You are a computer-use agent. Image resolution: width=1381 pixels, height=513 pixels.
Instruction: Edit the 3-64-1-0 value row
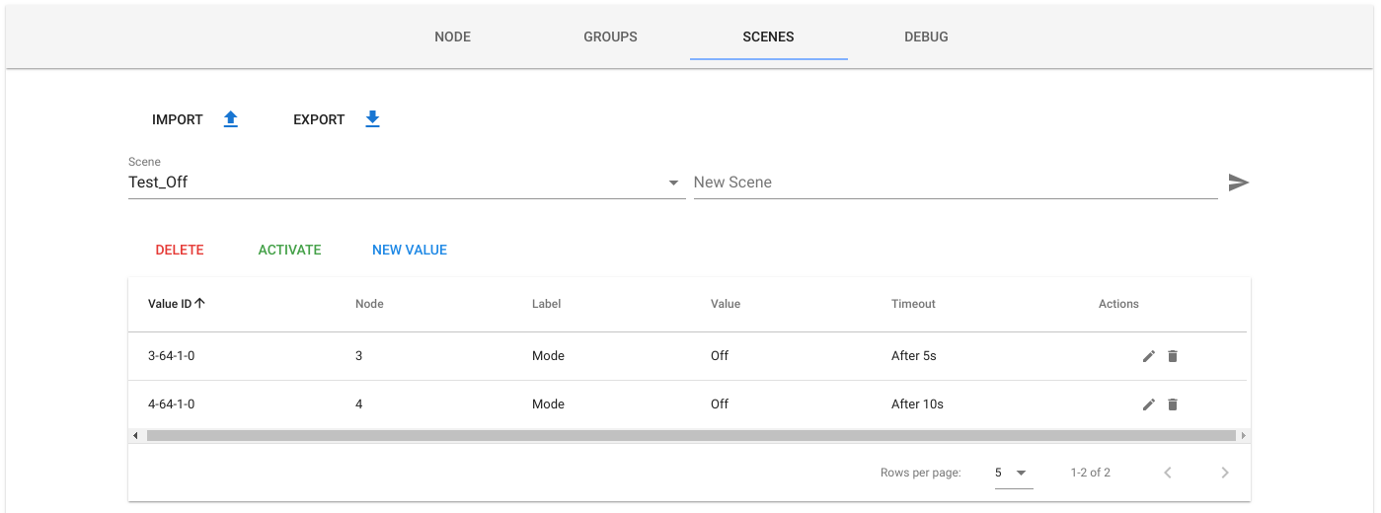pyautogui.click(x=1148, y=356)
